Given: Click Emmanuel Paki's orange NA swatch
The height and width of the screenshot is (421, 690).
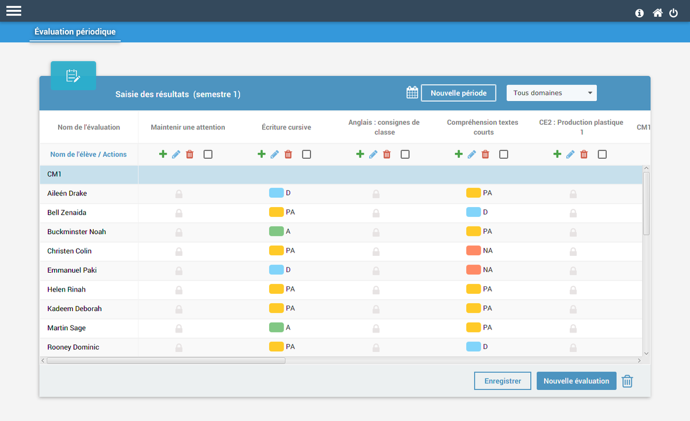Looking at the screenshot, I should 474,270.
